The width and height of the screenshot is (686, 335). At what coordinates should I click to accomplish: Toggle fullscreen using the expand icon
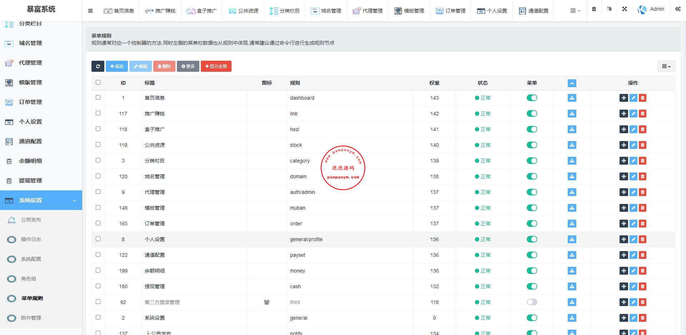click(x=625, y=9)
